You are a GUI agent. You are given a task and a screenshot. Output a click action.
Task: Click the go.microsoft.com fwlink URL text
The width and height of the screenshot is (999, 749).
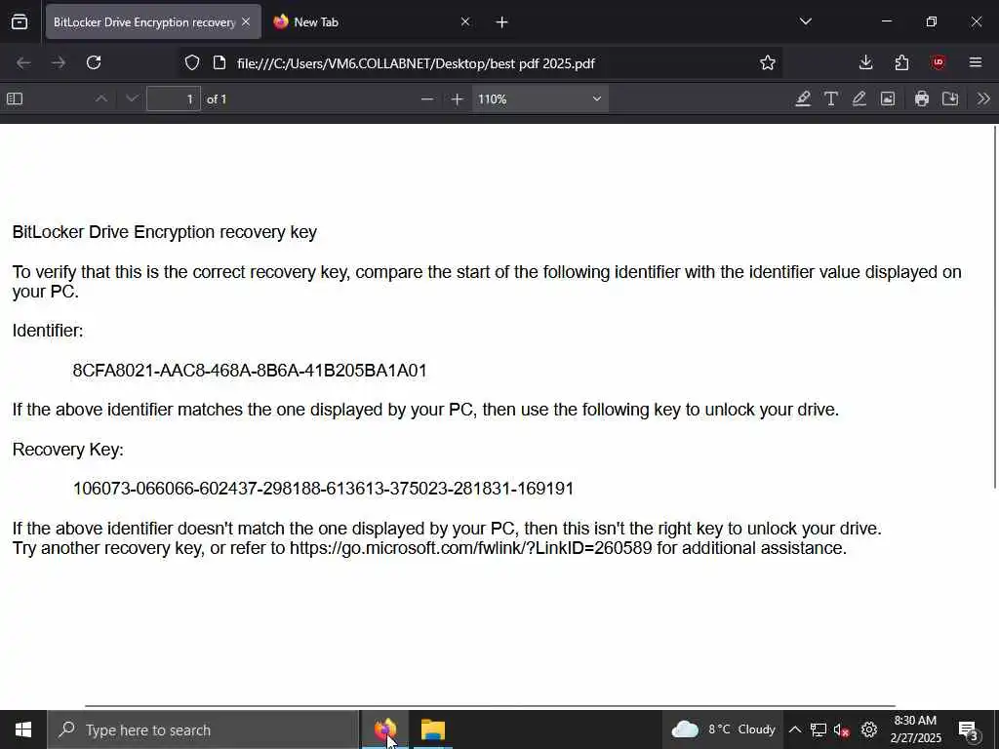(471, 548)
